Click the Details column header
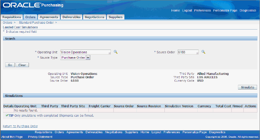The width and height of the screenshot is (260, 140). (x=8, y=106)
